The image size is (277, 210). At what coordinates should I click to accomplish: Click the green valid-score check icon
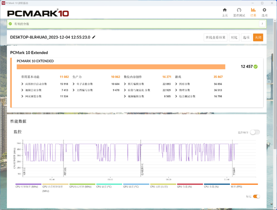10,24
